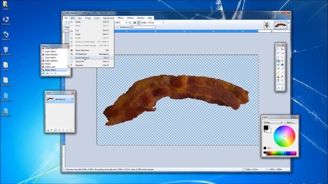Toggle the pixel grid toolbar button

(135, 22)
